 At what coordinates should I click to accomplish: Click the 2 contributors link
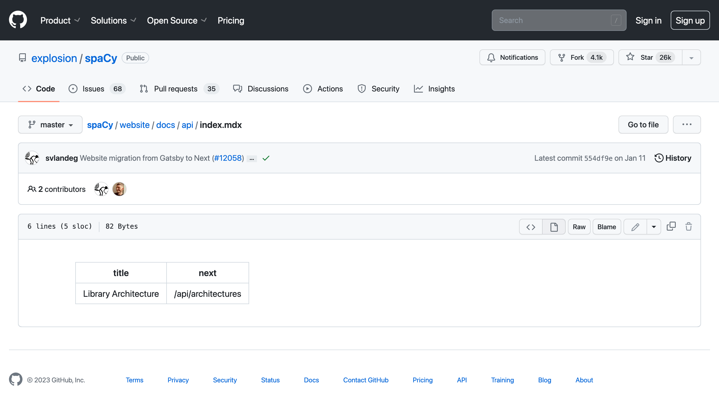[x=56, y=189]
